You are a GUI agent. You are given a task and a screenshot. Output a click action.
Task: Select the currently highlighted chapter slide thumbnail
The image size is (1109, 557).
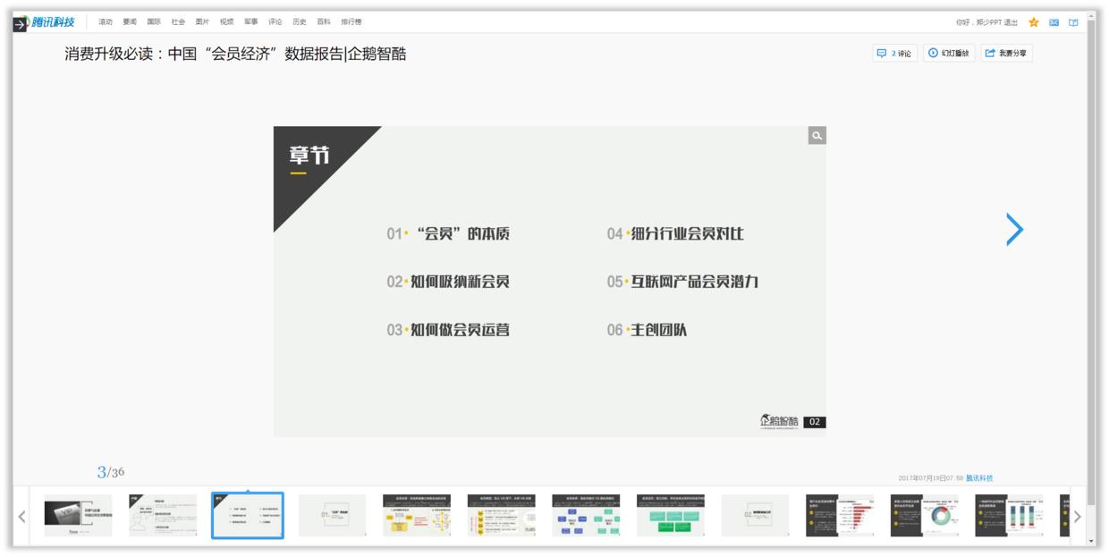click(249, 516)
